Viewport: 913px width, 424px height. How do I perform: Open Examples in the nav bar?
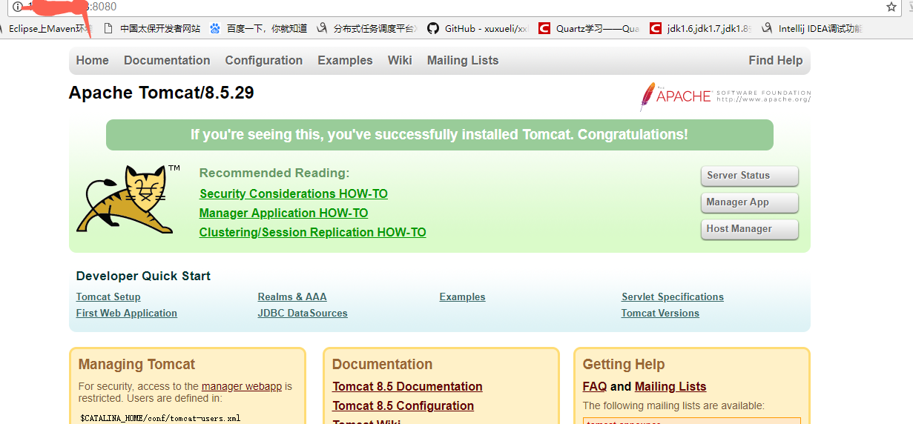point(345,61)
